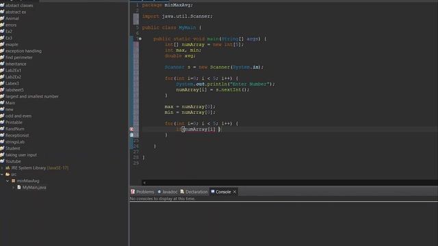Click the 'numArray[i] = s.nextInt();' line

point(212,90)
